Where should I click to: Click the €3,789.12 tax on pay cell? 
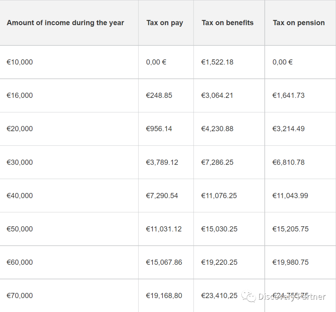pyautogui.click(x=162, y=162)
